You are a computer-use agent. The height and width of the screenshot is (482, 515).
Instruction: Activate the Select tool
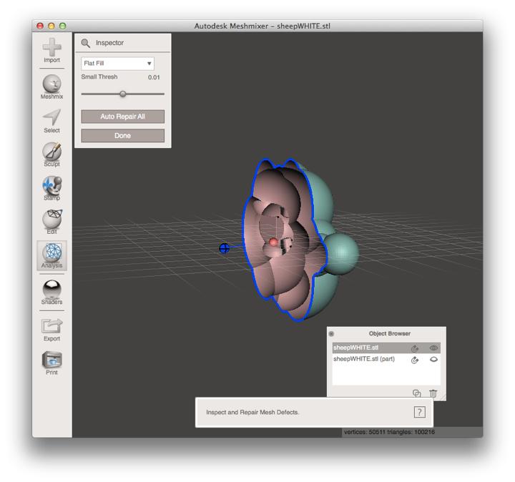tap(51, 119)
